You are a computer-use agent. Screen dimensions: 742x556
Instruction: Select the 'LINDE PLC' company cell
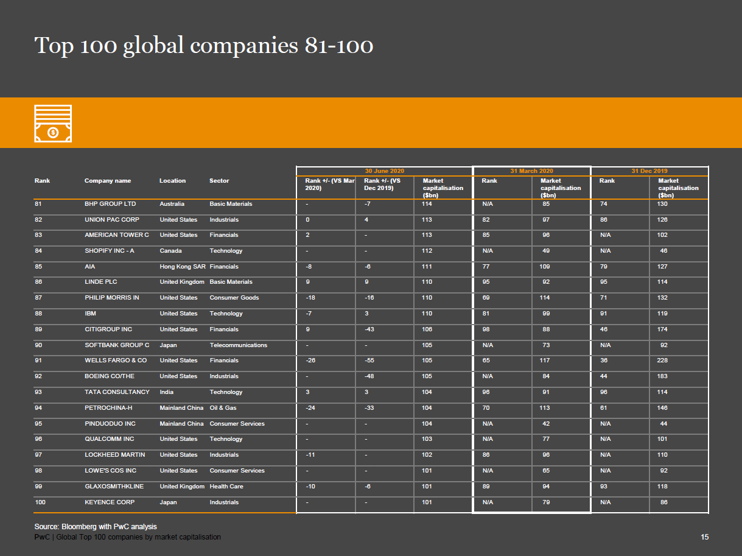pos(101,282)
